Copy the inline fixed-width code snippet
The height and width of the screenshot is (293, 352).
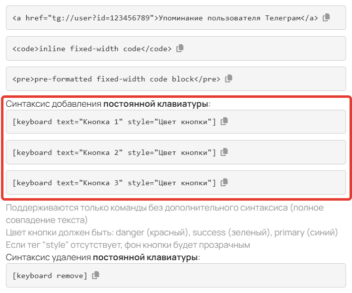click(180, 48)
